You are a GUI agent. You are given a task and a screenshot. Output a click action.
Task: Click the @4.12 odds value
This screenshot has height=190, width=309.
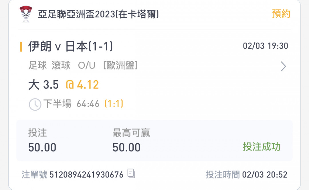[x=82, y=85]
